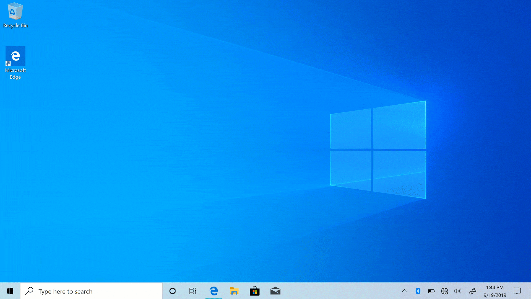The width and height of the screenshot is (531, 299).
Task: Open the Start menu
Action: [10, 291]
